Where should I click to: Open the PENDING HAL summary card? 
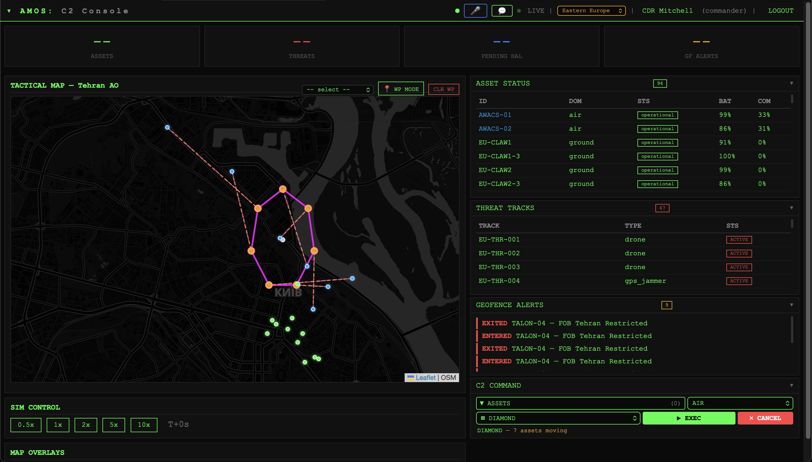pyautogui.click(x=502, y=46)
